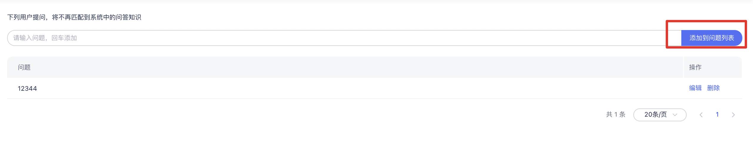Click the empty area of the 12344 row
Viewport: 753px width, 149px height.
tap(355, 88)
